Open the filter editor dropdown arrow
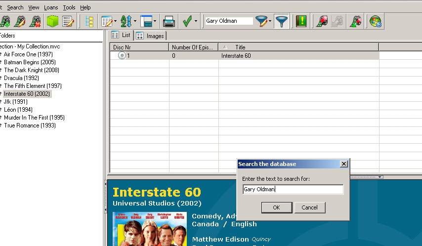422x246 pixels. 270,21
